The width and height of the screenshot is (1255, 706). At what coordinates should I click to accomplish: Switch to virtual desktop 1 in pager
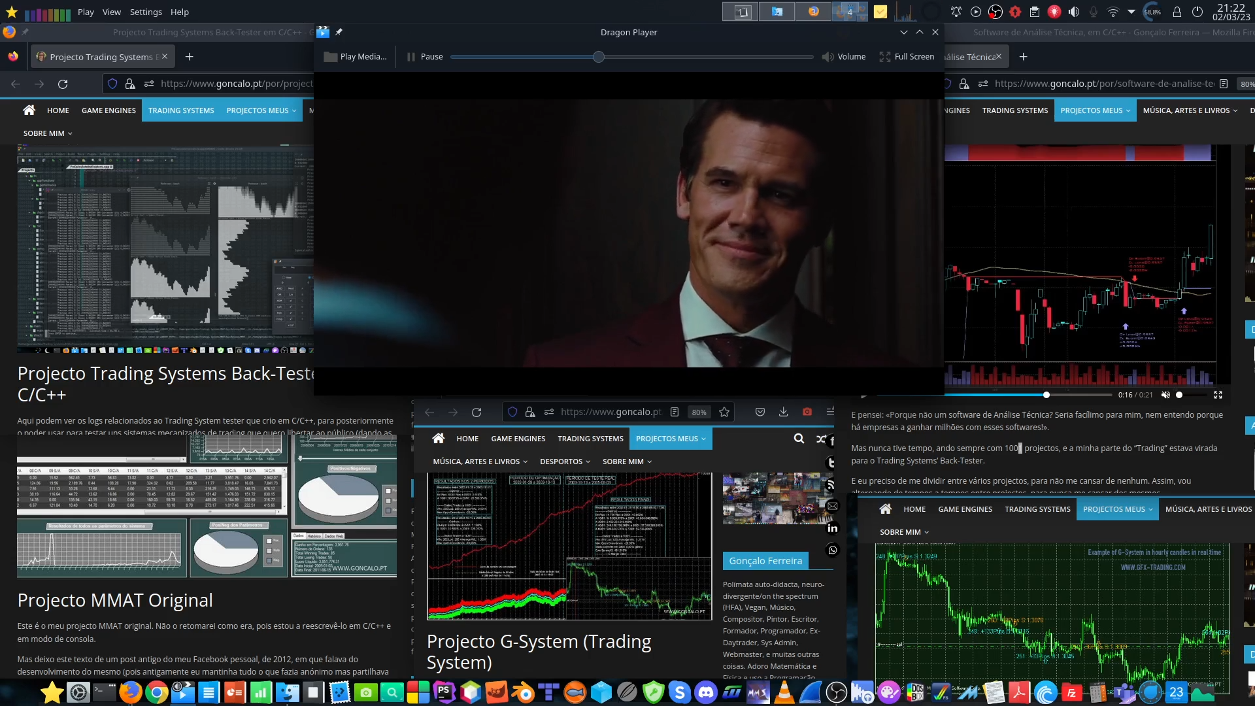(741, 11)
